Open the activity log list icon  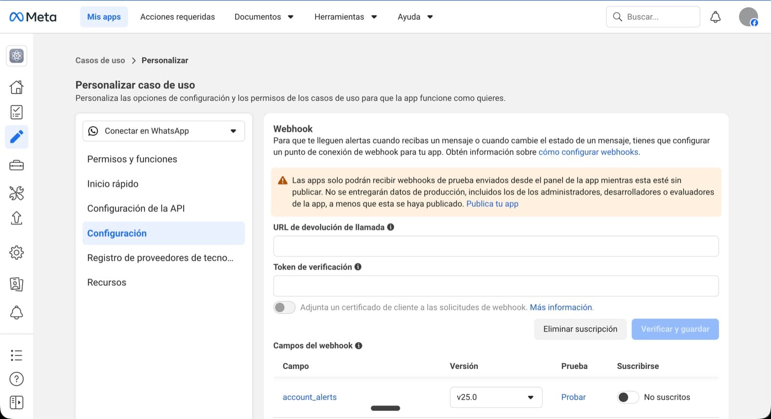[16, 356]
